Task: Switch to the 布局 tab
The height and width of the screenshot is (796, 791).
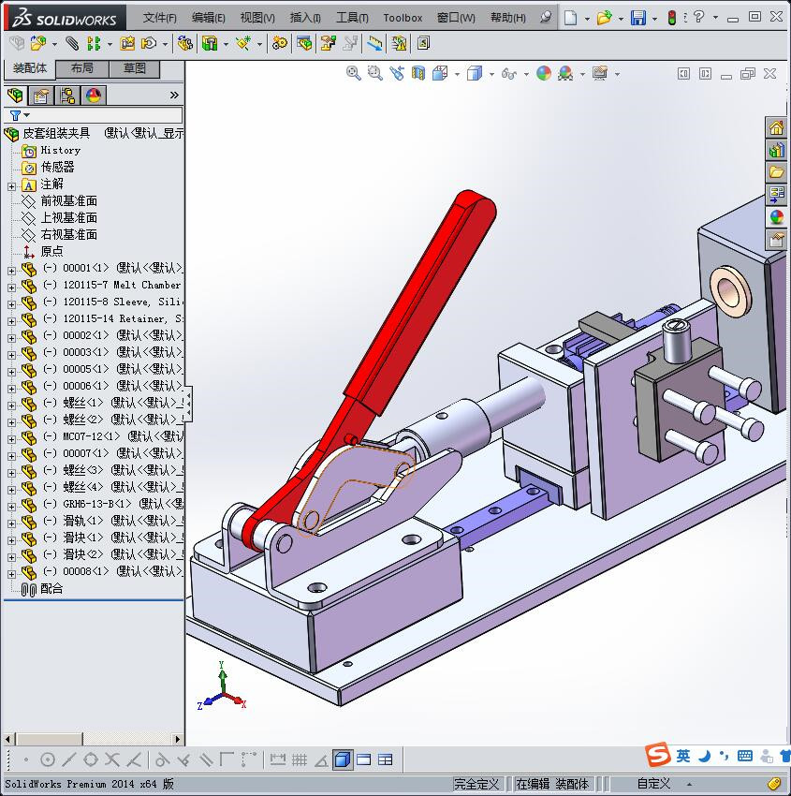Action: [x=81, y=68]
